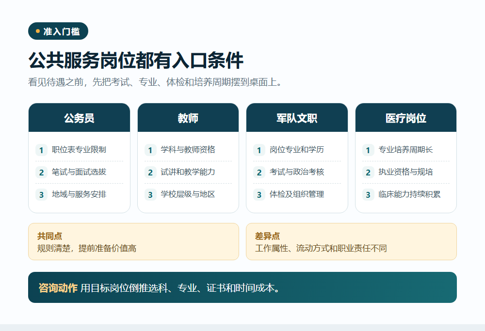This screenshot has height=331, width=485.
Task: Click 专业培养周期长 list item
Action: pos(405,150)
